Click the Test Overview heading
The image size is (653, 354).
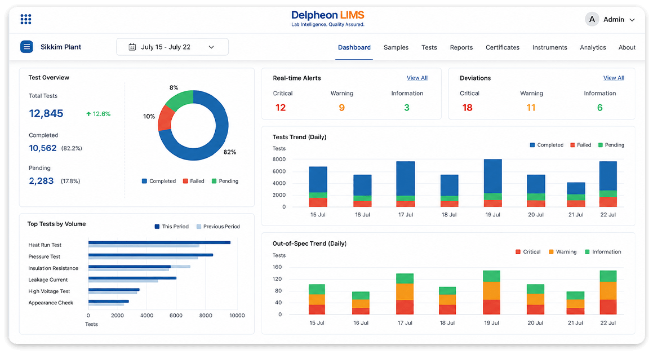(48, 77)
